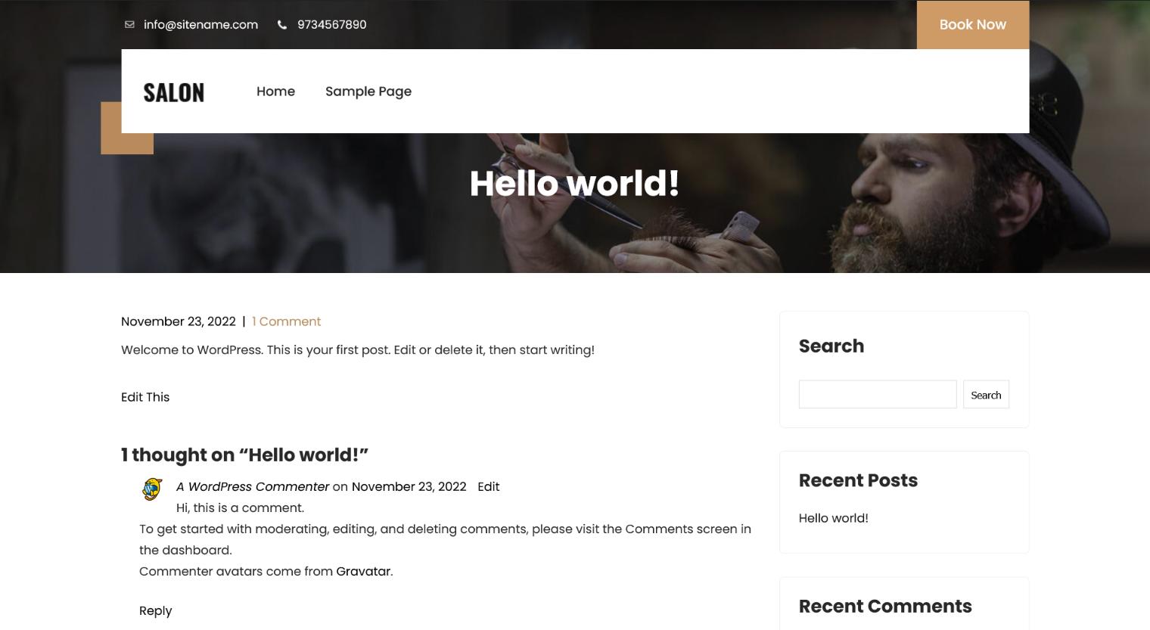Open Hello world! under Recent Posts
This screenshot has width=1150, height=630.
point(834,518)
